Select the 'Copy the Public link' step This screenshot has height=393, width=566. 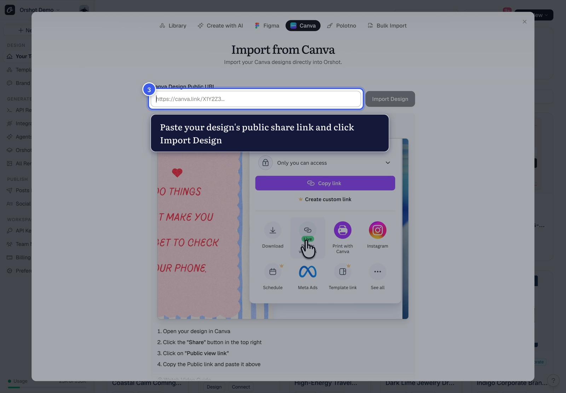click(209, 364)
